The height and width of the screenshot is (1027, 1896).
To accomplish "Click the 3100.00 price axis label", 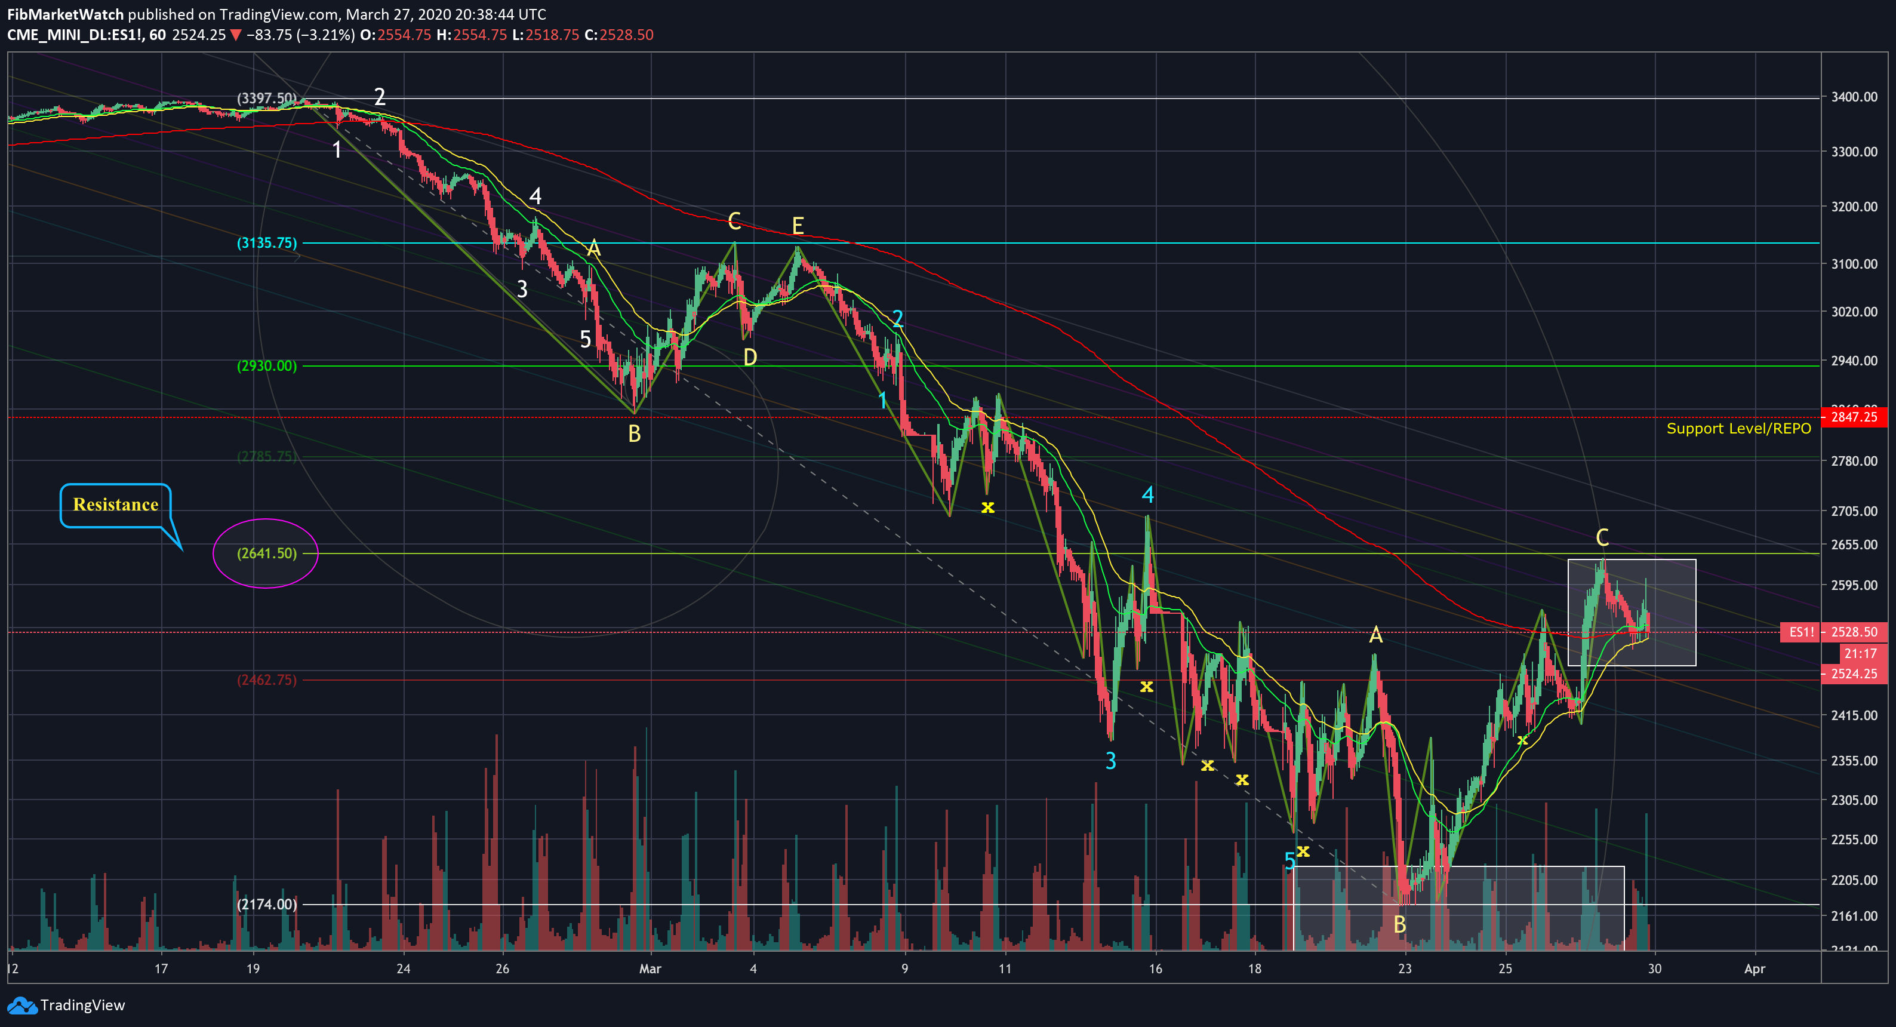I will tap(1854, 263).
